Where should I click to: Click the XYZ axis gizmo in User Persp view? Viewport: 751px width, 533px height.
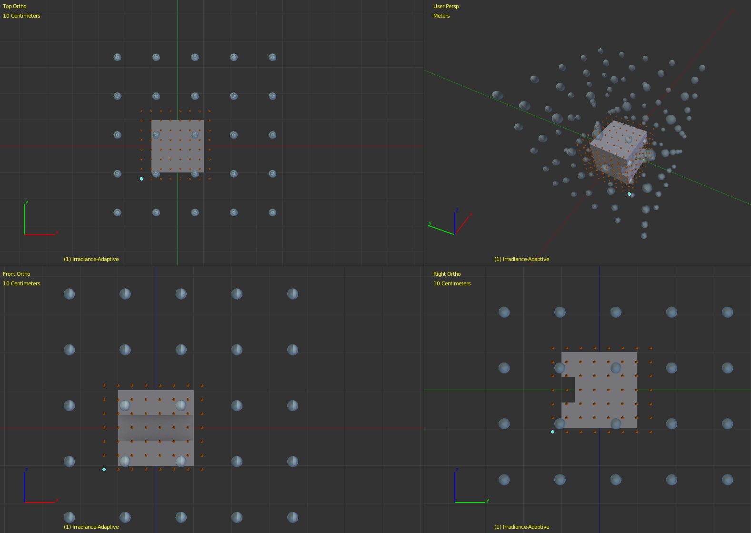coord(450,221)
